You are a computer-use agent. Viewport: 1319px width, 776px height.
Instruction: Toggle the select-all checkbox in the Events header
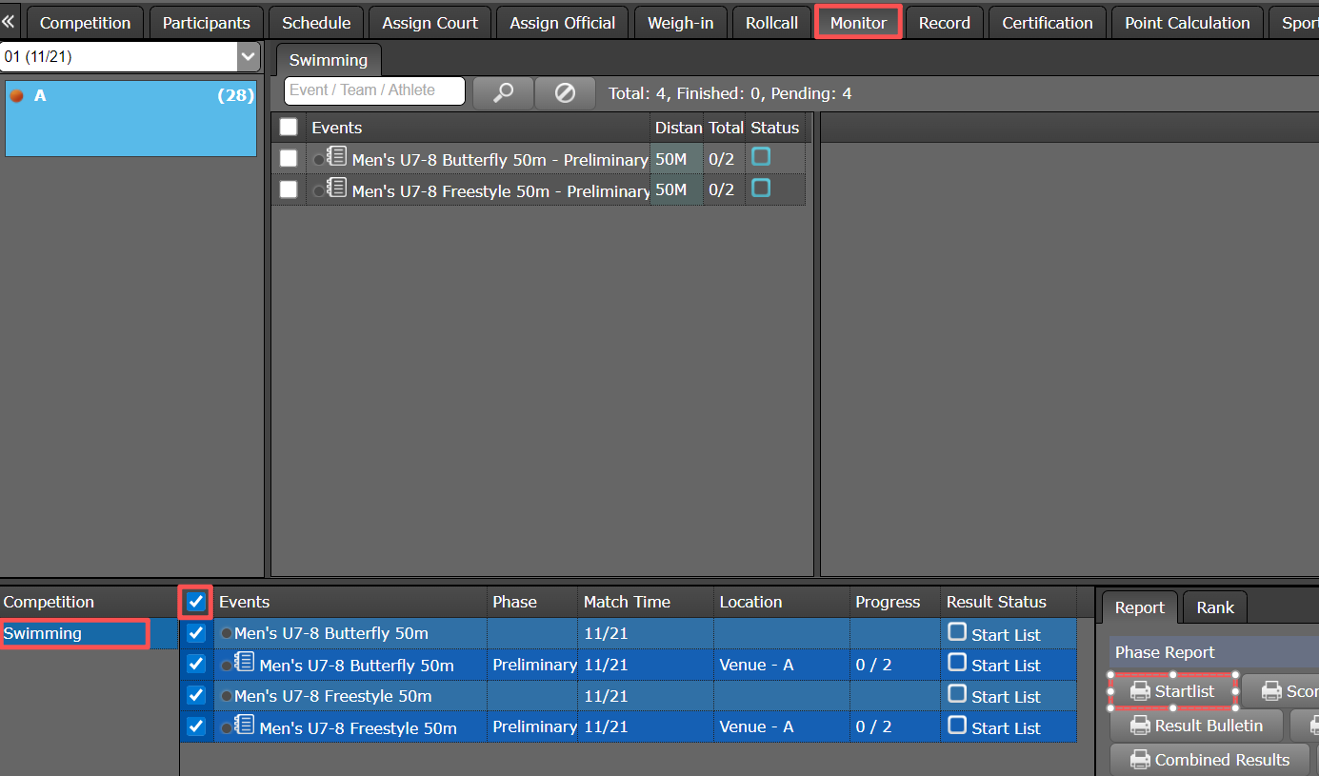click(289, 127)
